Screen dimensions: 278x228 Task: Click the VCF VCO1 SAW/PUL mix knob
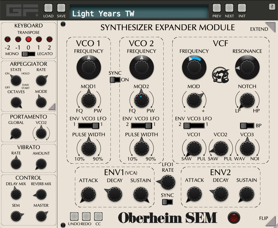point(194,148)
